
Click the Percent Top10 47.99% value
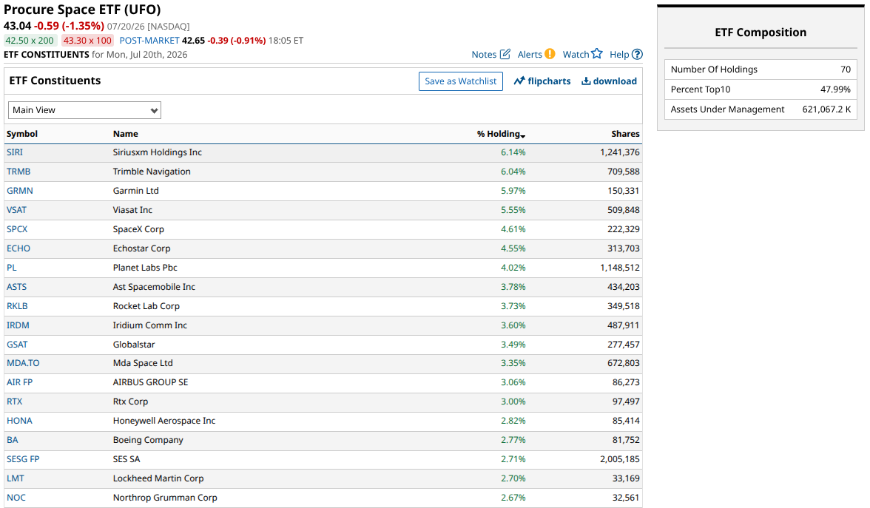click(x=835, y=89)
